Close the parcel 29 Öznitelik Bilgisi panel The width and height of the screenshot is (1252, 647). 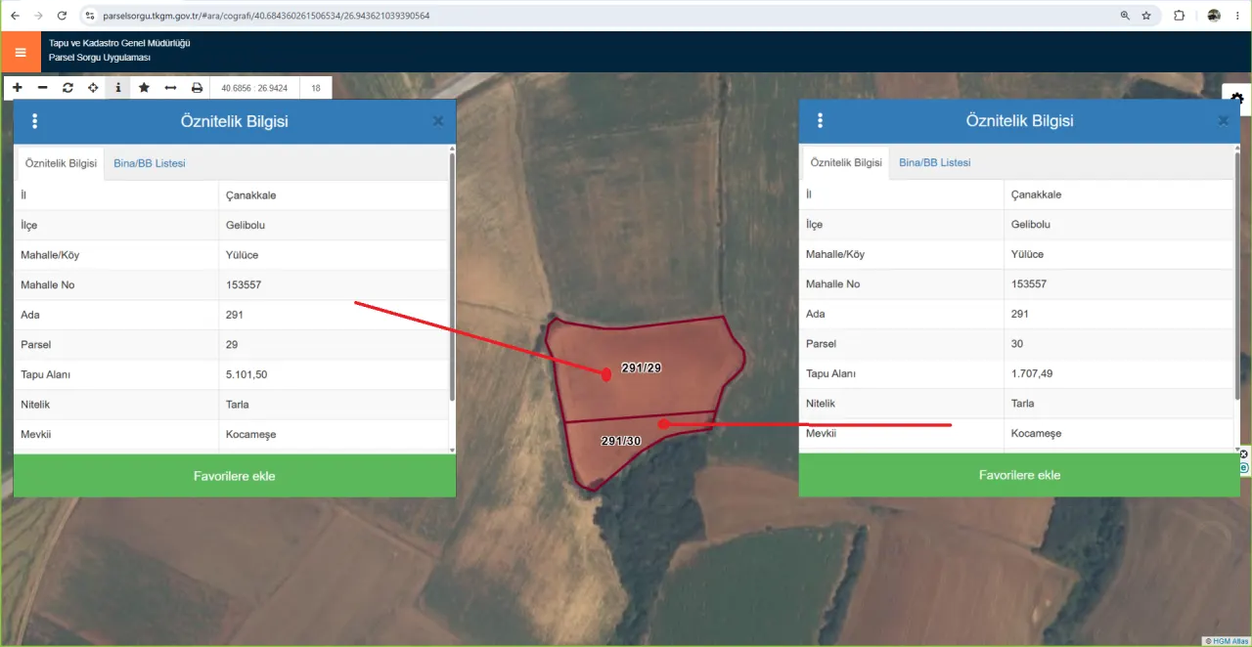[x=438, y=121]
